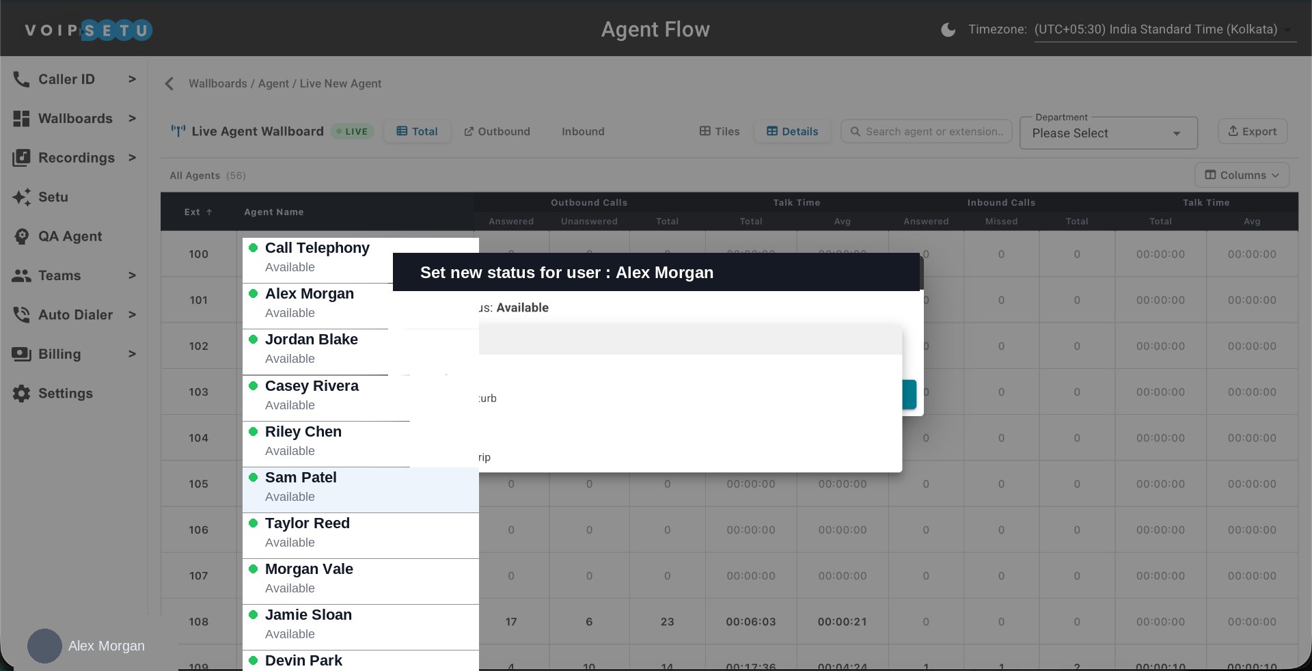
Task: Click Outbound Calls Answered column header
Action: coord(511,221)
